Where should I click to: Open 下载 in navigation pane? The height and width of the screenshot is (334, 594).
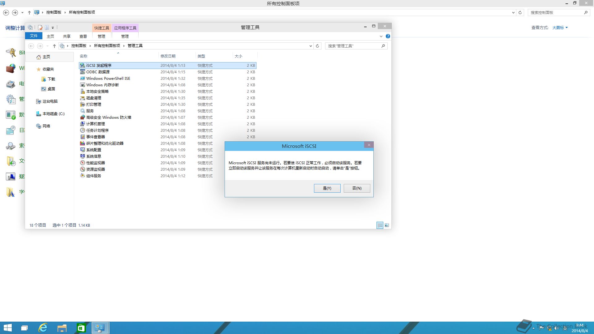(x=48, y=79)
